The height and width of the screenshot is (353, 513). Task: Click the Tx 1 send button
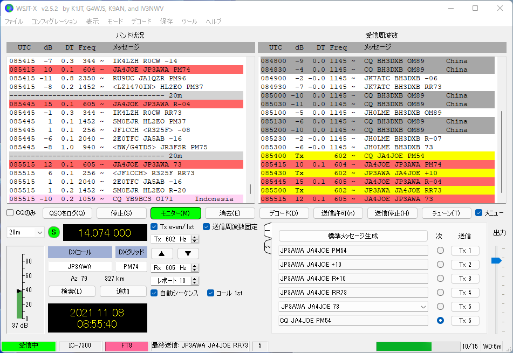click(465, 251)
